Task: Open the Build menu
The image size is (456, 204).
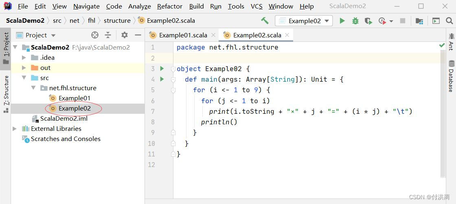Action: 196,7
